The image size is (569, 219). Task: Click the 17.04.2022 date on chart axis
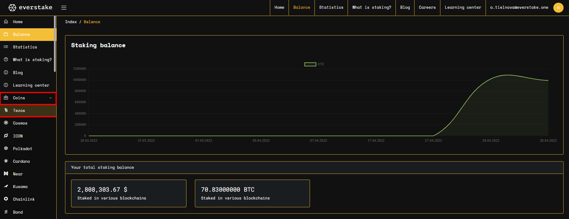pos(376,141)
